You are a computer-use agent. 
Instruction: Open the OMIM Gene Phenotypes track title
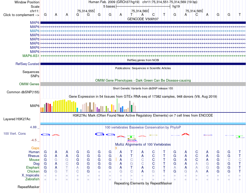click(x=143, y=80)
